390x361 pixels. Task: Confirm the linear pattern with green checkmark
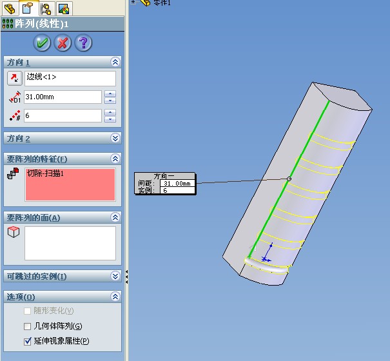42,43
